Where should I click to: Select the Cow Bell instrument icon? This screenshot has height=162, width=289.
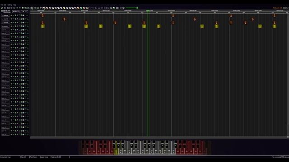pos(75,8)
